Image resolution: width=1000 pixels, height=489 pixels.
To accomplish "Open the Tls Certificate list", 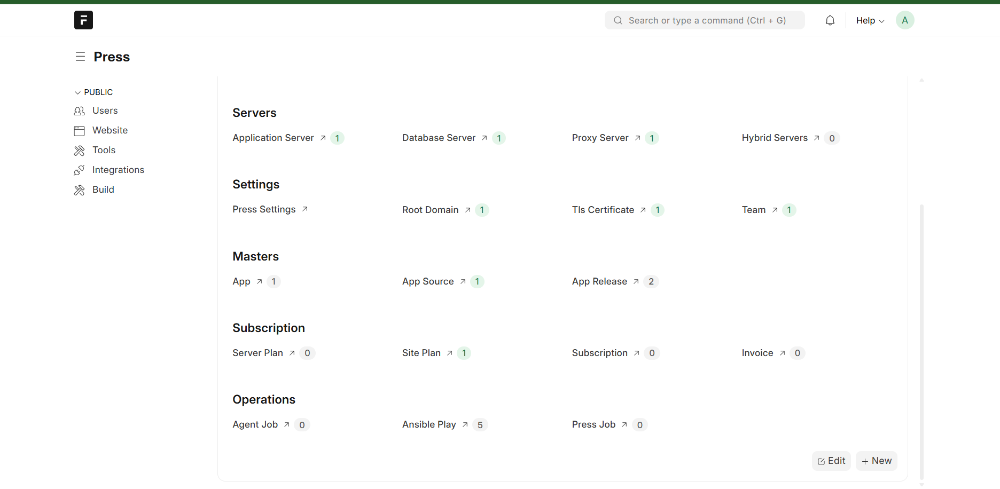I will coord(603,210).
